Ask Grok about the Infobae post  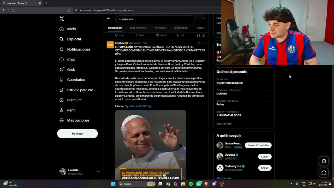(199, 43)
